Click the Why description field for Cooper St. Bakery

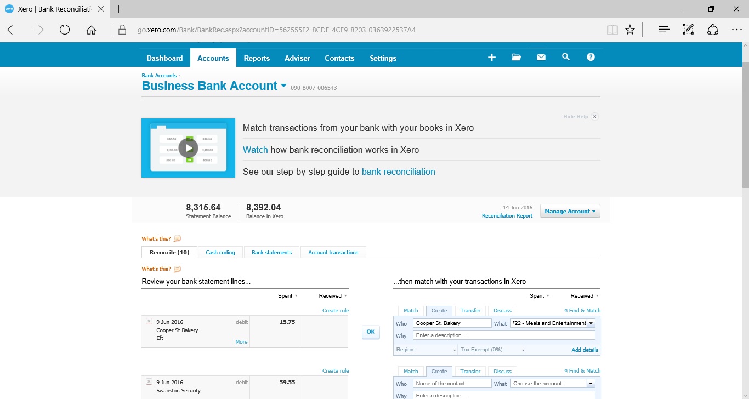pos(504,335)
